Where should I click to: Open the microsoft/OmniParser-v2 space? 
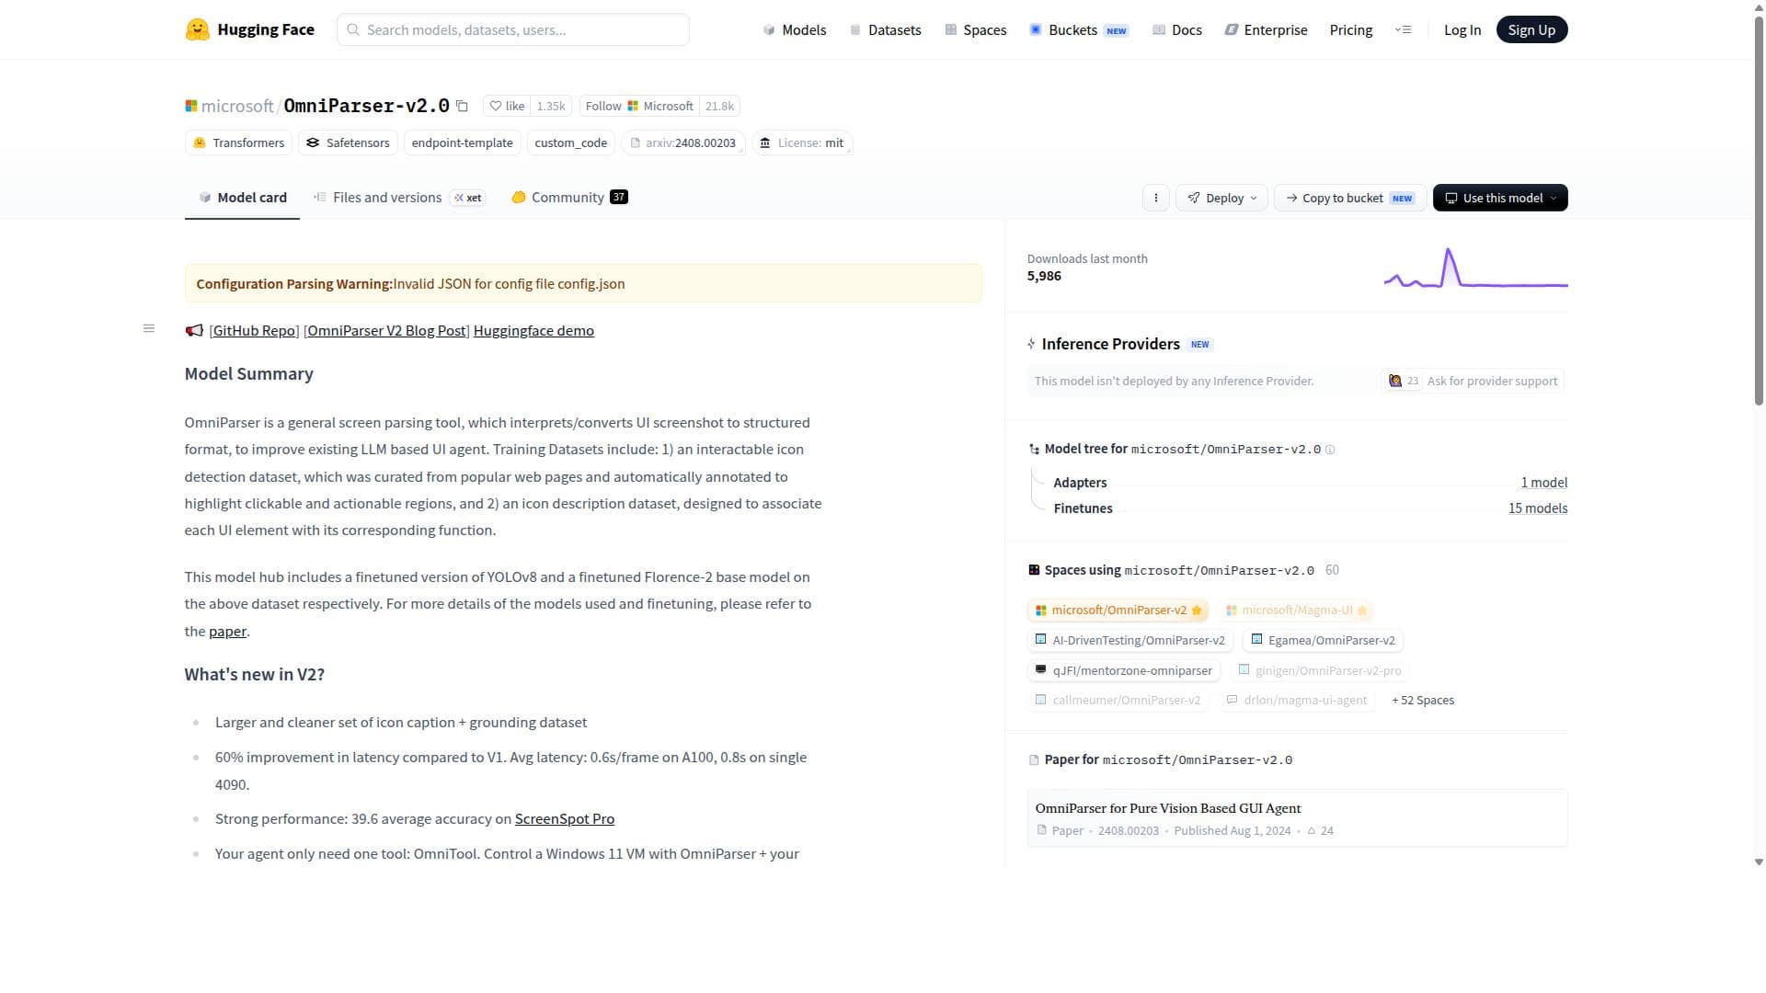tap(1118, 611)
